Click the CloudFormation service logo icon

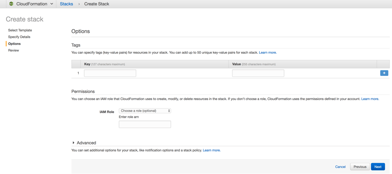pos(11,4)
